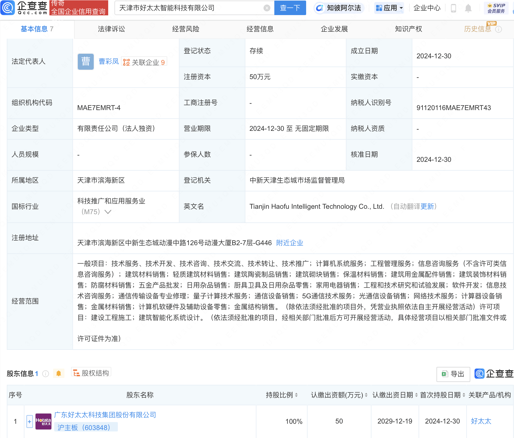Click the 查一下 search button
This screenshot has width=514, height=438.
coord(290,8)
